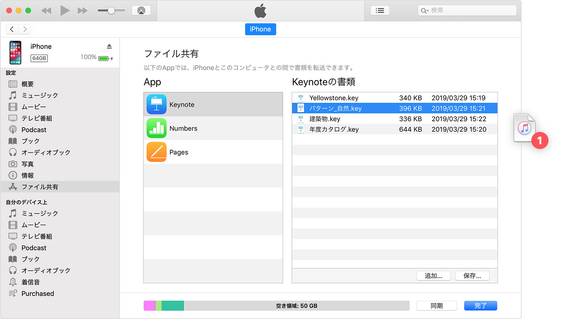Select ファイル共有 in the sidebar
This screenshot has width=580, height=319.
[60, 187]
